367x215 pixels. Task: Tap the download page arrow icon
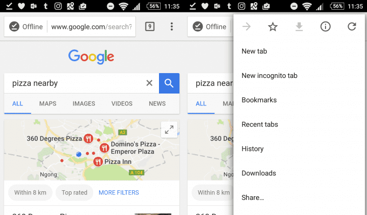(x=299, y=27)
